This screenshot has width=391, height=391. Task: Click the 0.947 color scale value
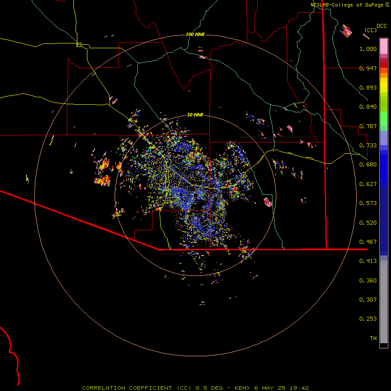click(x=368, y=68)
